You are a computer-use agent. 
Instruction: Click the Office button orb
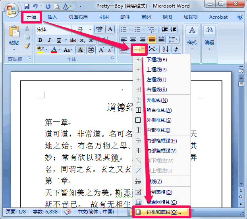point(12,10)
